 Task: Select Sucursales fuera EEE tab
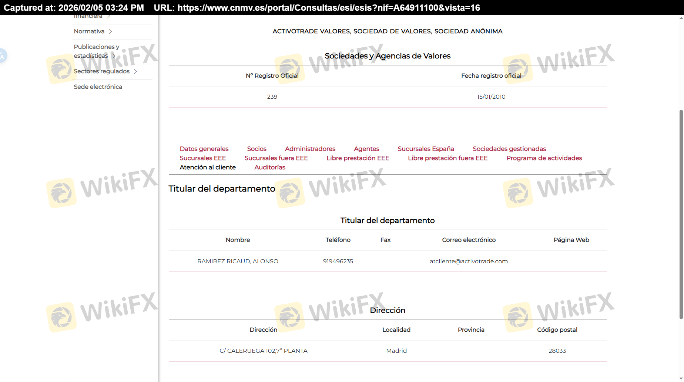tap(276, 158)
